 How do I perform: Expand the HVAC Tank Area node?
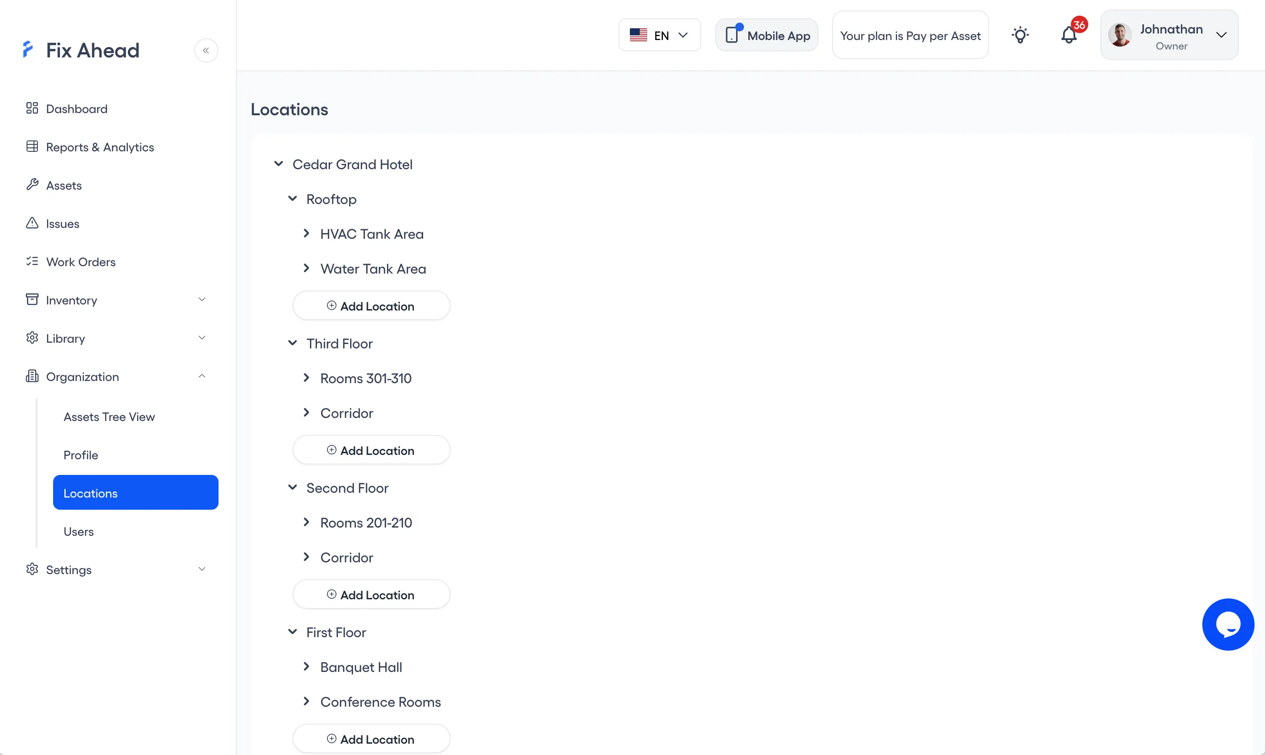306,234
